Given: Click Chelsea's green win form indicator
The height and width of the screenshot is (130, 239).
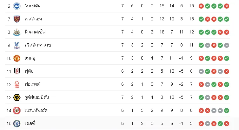Looking at the screenshot, I should 220,124.
